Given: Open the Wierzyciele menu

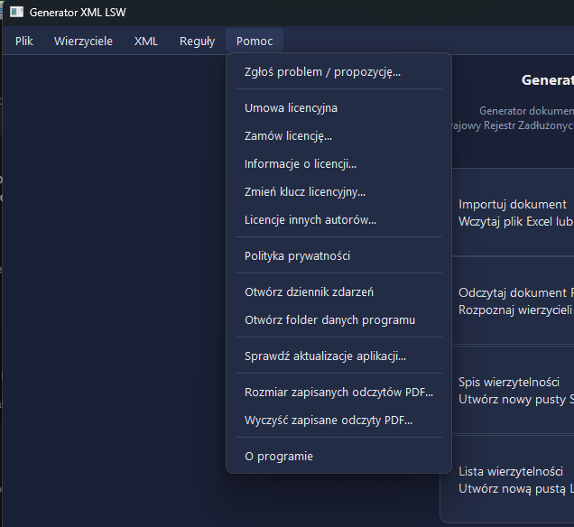Looking at the screenshot, I should coord(83,41).
